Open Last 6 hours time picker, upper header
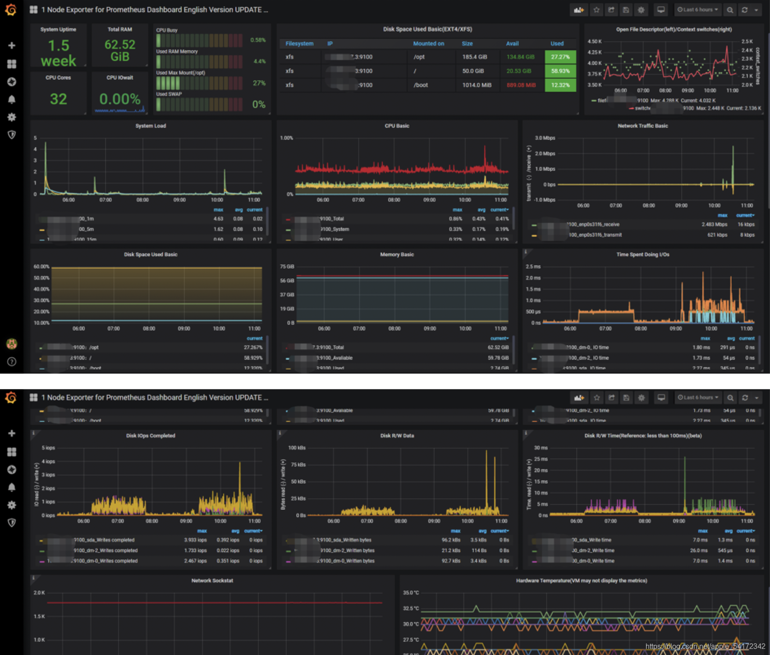The width and height of the screenshot is (770, 655). pos(697,9)
